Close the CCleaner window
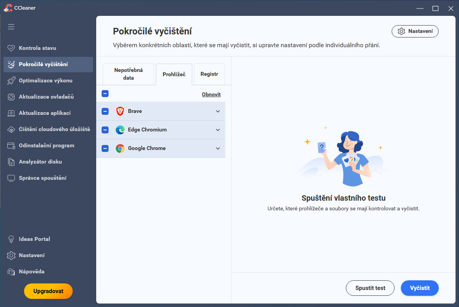 451,9
